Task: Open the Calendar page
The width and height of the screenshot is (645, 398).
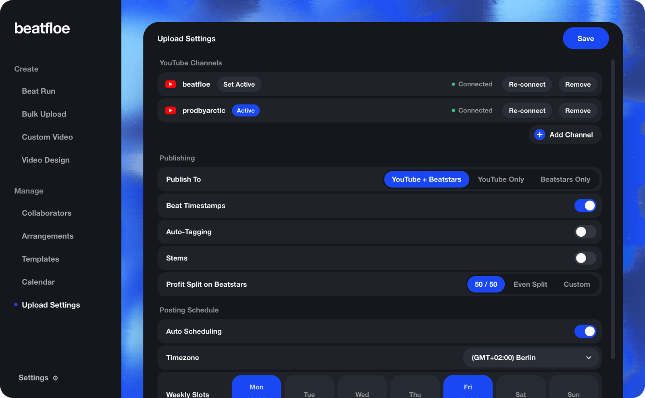Action: click(38, 282)
